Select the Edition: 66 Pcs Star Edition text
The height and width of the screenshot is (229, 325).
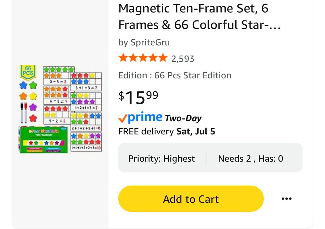[175, 75]
